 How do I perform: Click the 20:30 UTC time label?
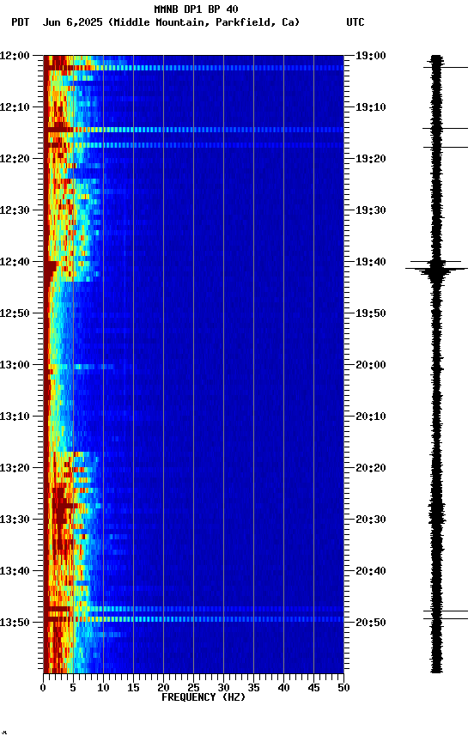point(371,520)
